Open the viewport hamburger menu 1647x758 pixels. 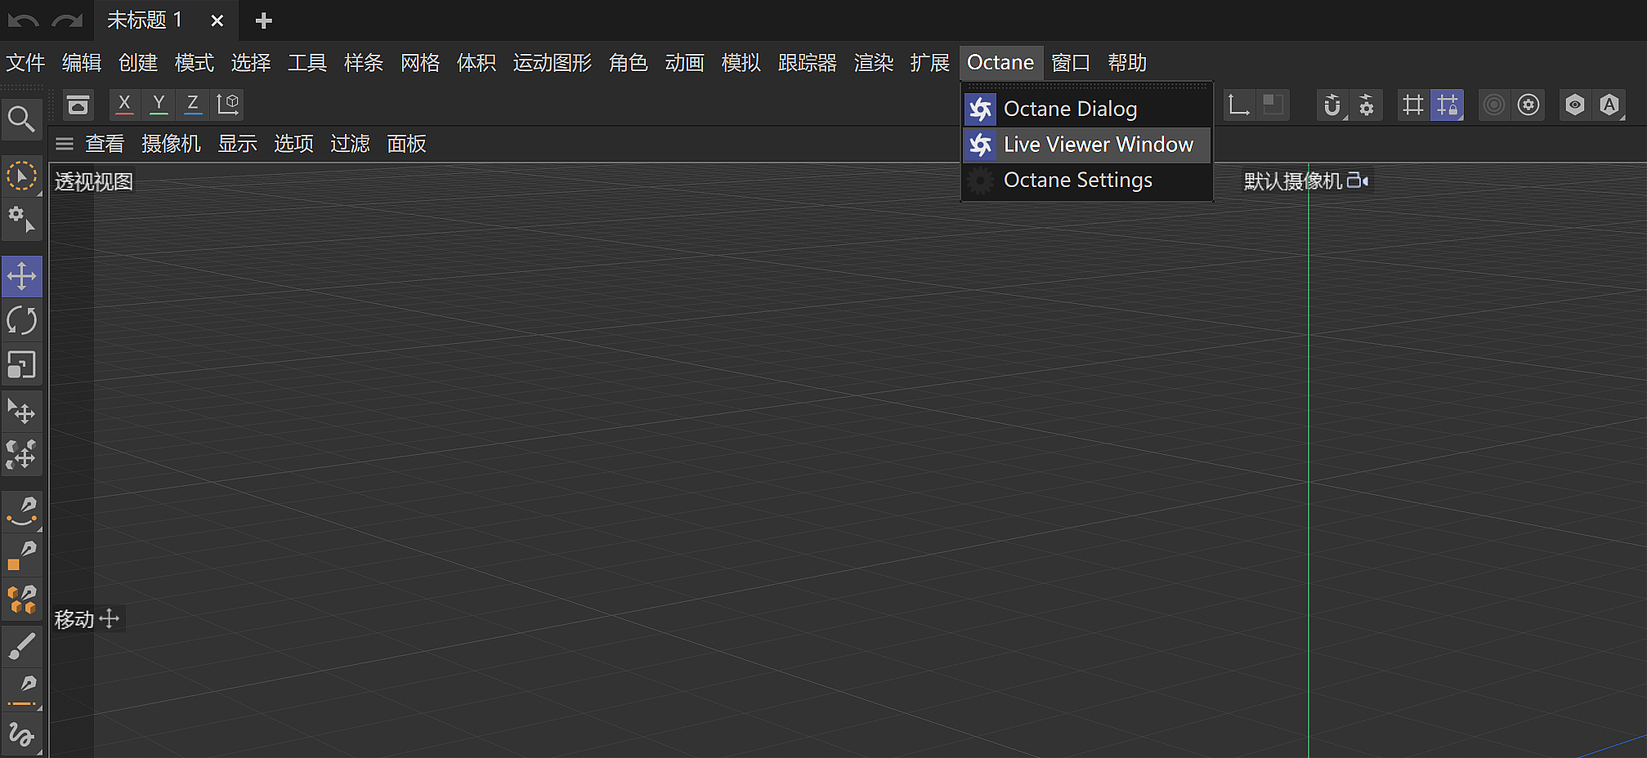coord(65,144)
